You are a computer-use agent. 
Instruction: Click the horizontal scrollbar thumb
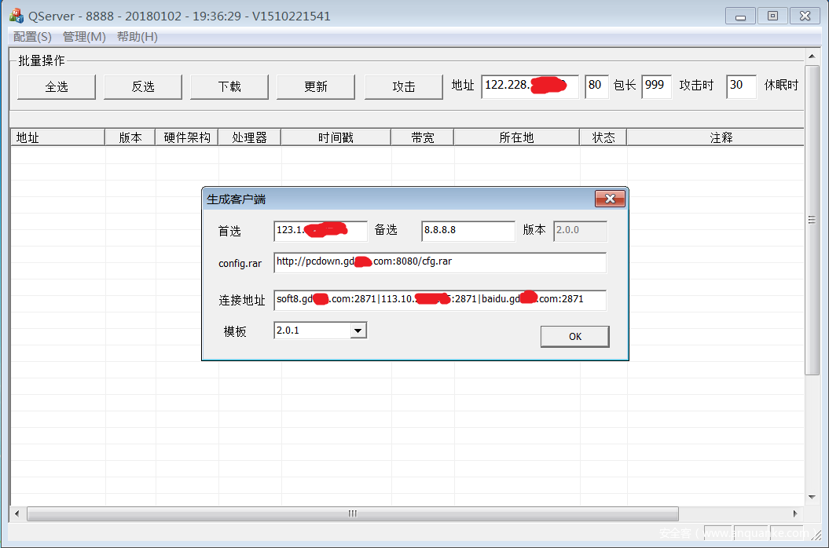click(x=353, y=513)
